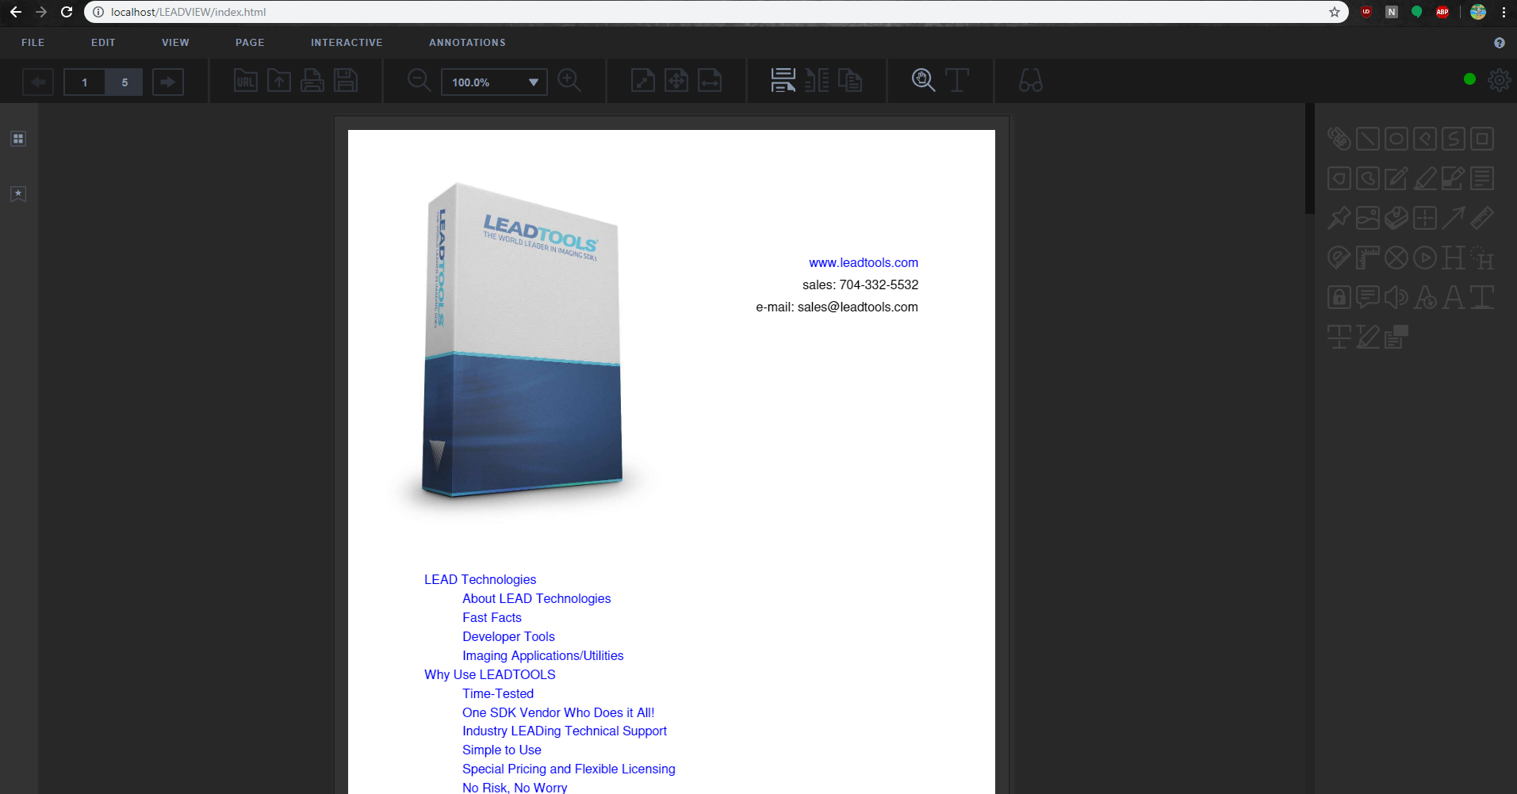Screen dimensions: 1517x794
Task: Click the Why Use LEADTOOLS link
Action: (489, 674)
